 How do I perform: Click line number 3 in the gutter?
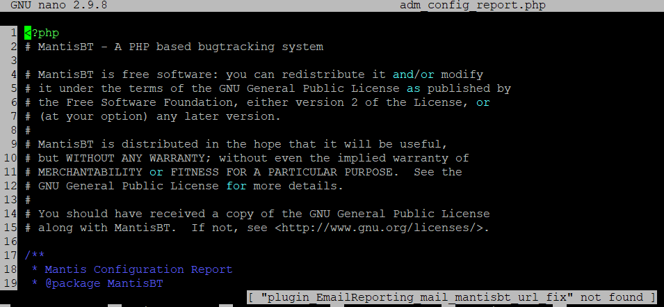[14, 61]
